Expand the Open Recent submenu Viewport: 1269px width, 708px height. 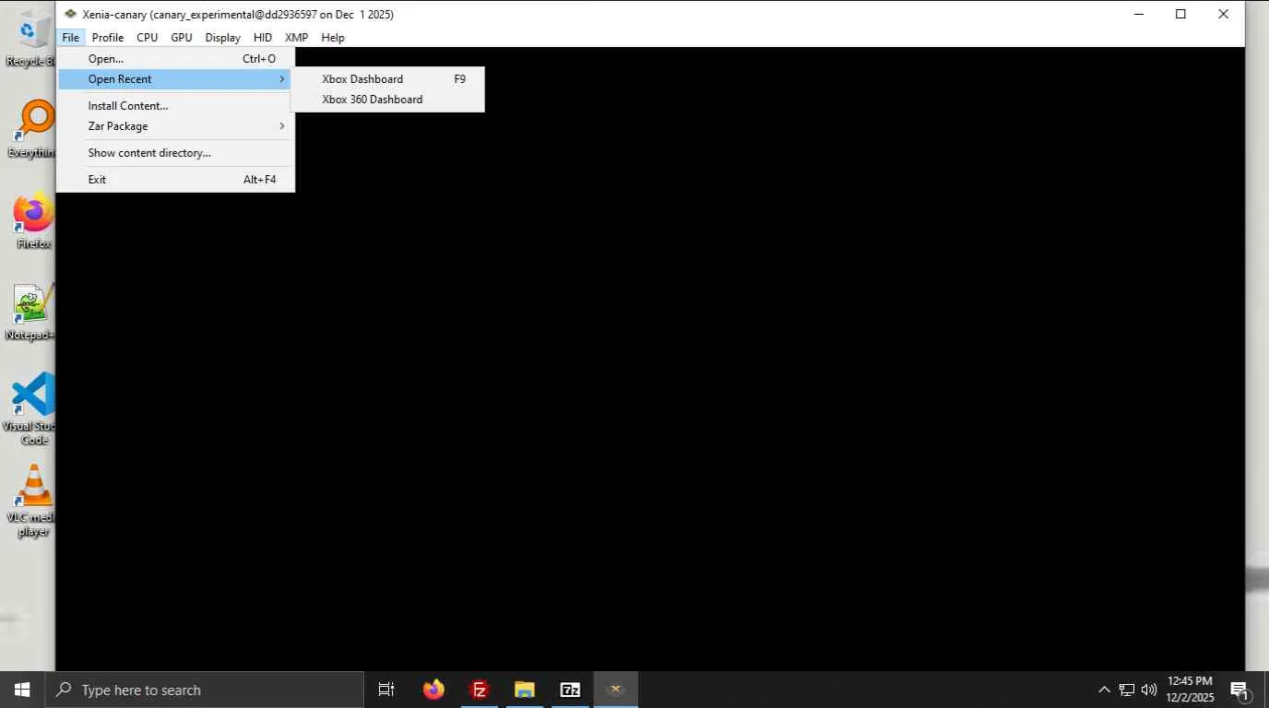pos(175,79)
